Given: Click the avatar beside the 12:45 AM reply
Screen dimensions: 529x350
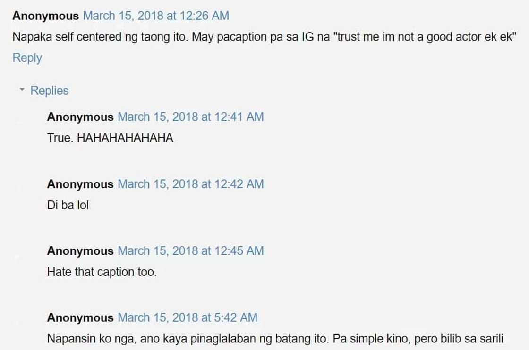Looking at the screenshot, I should (x=17, y=258).
